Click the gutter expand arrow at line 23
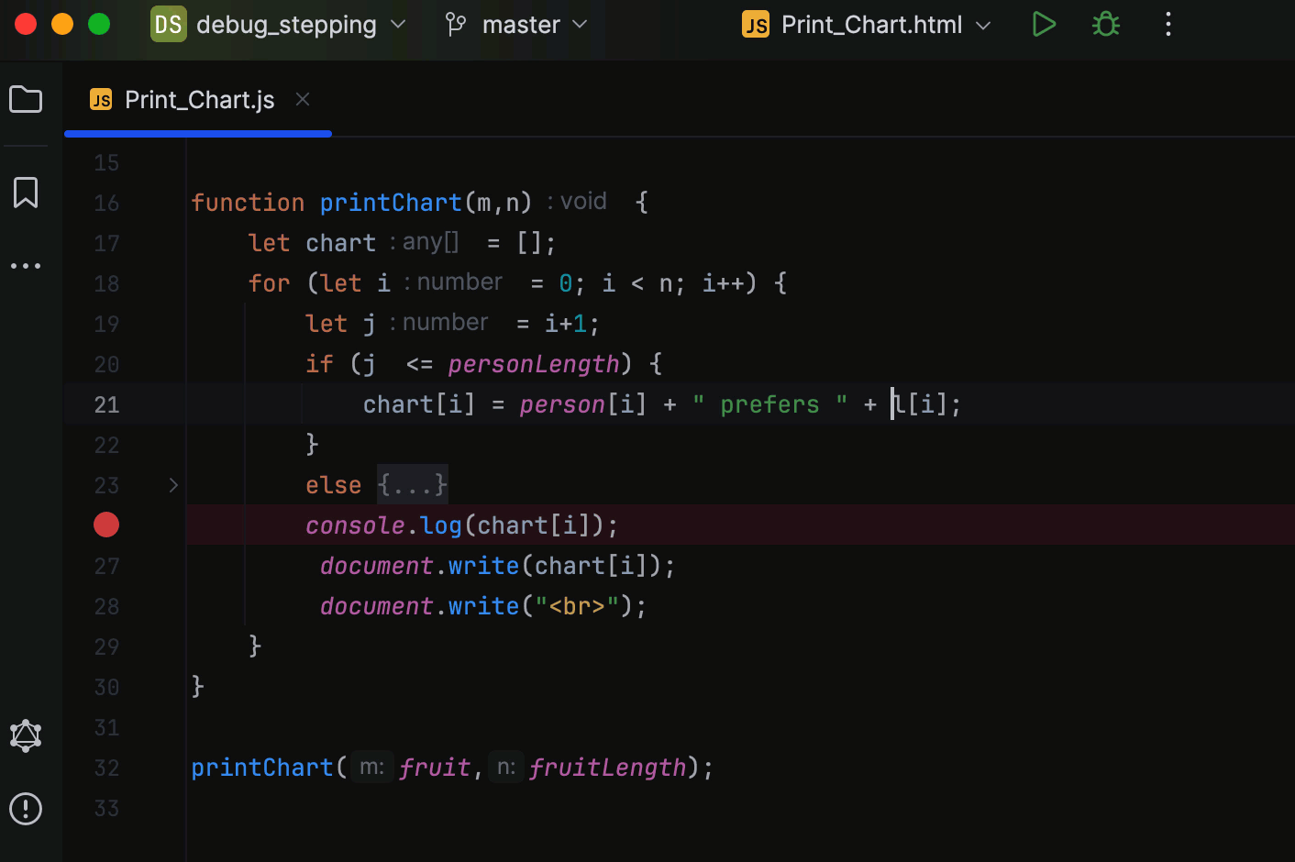Viewport: 1295px width, 862px height. pyautogui.click(x=172, y=484)
